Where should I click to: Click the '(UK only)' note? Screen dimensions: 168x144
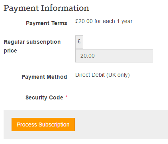pos(118,75)
